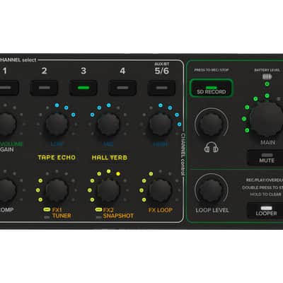The width and height of the screenshot is (283, 283).
Task: Click the PRESS TO REC/STOP text
Action: point(212,70)
